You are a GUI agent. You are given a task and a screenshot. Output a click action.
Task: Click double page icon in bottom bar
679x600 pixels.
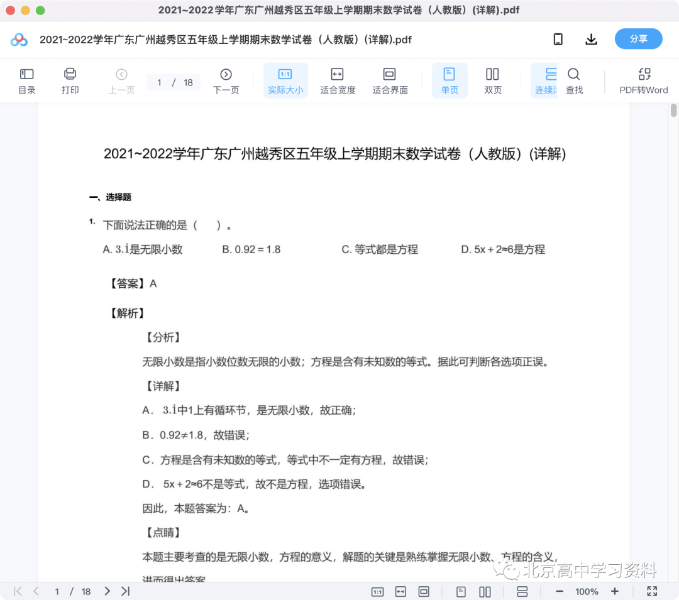coord(485,591)
